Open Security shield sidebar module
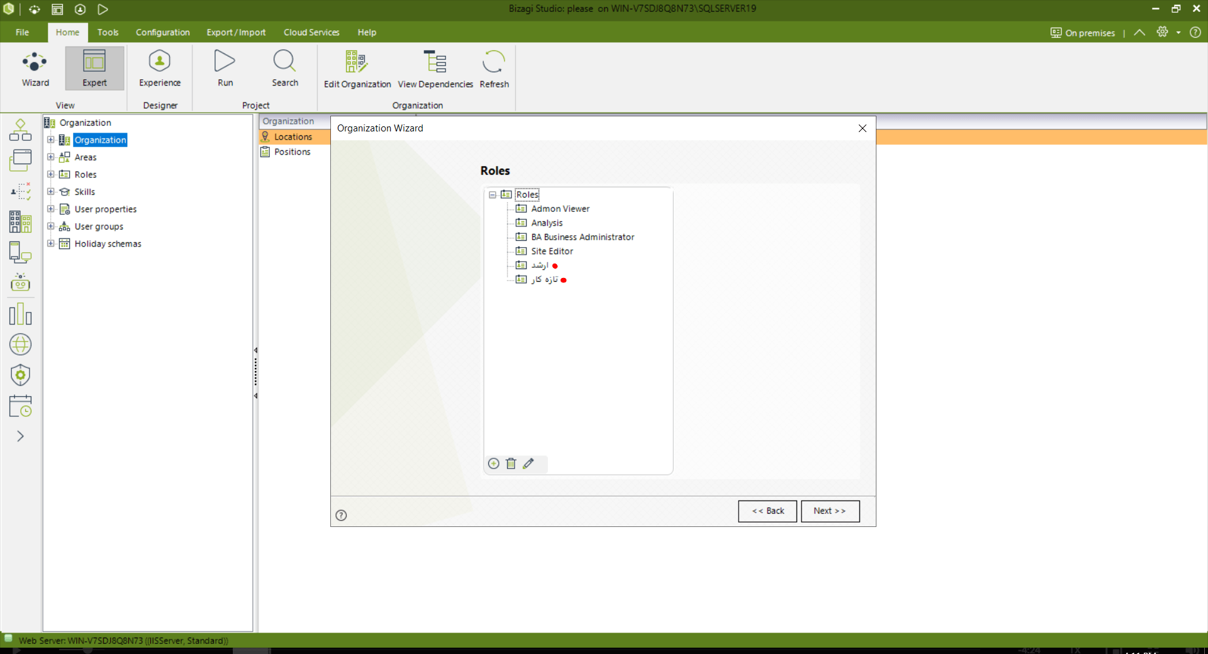 pos(20,375)
